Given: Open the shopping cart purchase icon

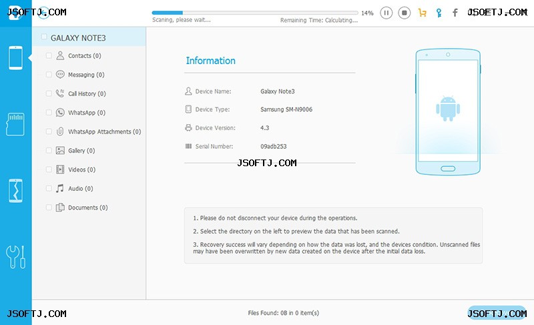Looking at the screenshot, I should 423,13.
